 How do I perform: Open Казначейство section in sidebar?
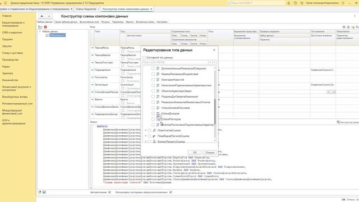10,80
